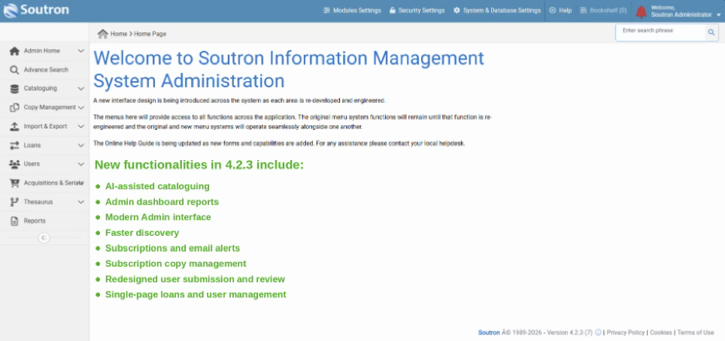Image resolution: width=725 pixels, height=341 pixels.
Task: Click the Cataloguing database icon
Action: click(14, 89)
